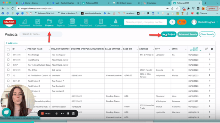The height and width of the screenshot is (123, 220).
Task: Click the New Project button
Action: tap(169, 34)
